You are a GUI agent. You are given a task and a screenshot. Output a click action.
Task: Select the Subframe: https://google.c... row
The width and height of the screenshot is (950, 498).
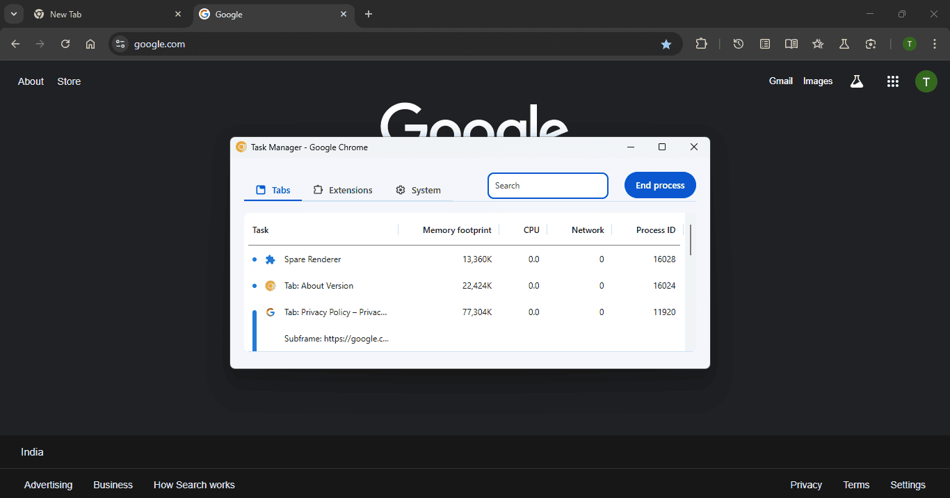click(x=464, y=339)
